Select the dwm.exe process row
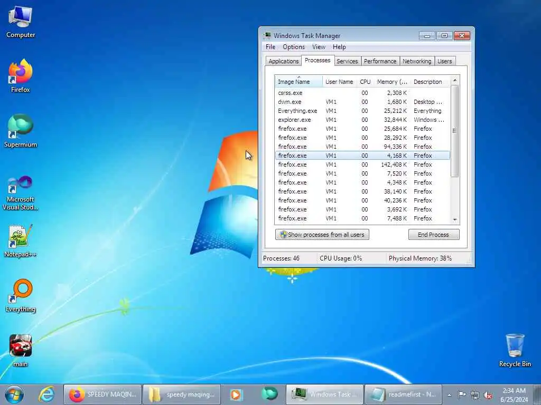This screenshot has height=405, width=541. pos(362,102)
